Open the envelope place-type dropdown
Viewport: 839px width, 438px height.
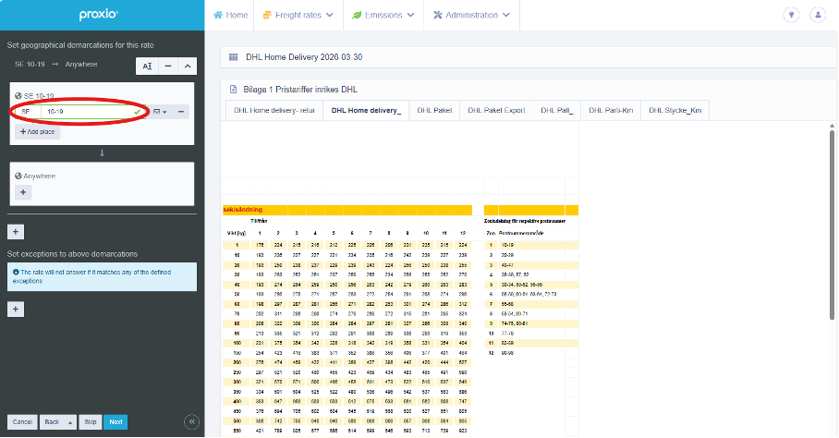point(160,112)
